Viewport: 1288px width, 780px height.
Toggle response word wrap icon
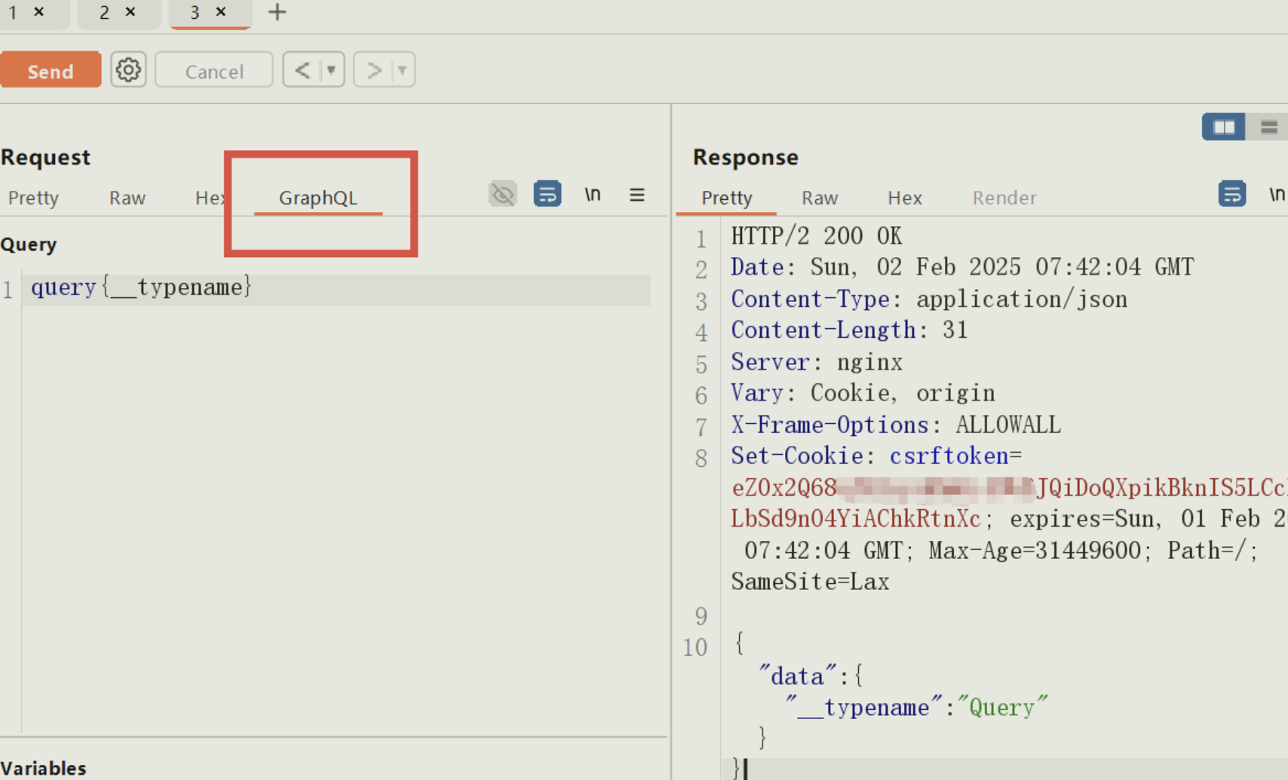click(x=1231, y=195)
